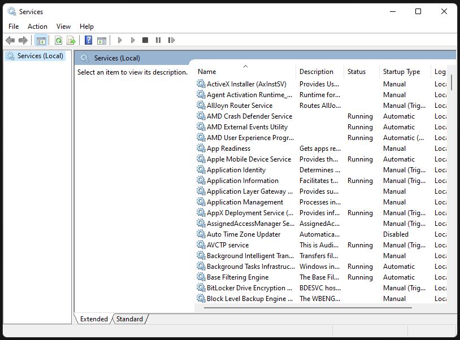The height and width of the screenshot is (340, 460).
Task: Click the Restart Service toolbar icon
Action: coord(171,40)
